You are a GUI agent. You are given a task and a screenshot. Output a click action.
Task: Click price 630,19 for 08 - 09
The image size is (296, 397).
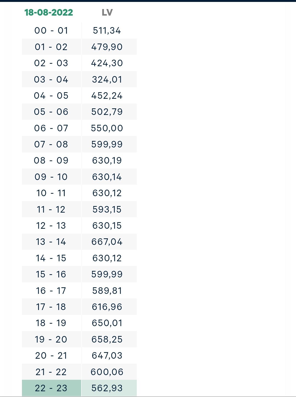pyautogui.click(x=107, y=160)
